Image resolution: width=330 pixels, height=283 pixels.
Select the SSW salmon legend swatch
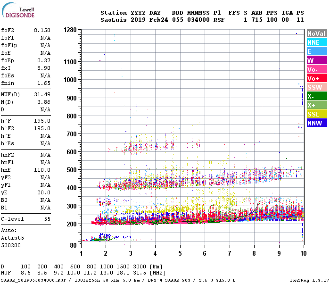pyautogui.click(x=317, y=87)
